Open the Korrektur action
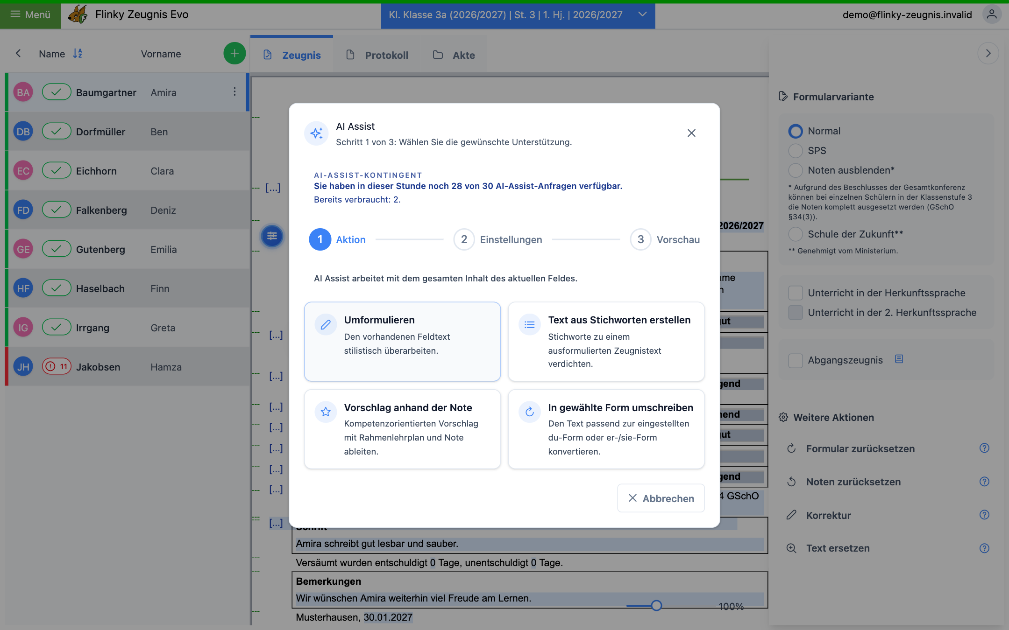 [x=828, y=515]
